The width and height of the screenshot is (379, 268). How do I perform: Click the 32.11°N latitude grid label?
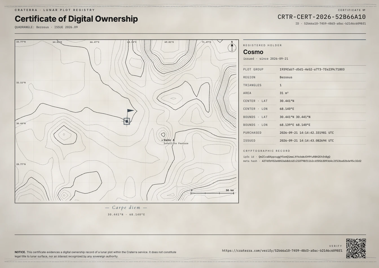click(x=21, y=83)
